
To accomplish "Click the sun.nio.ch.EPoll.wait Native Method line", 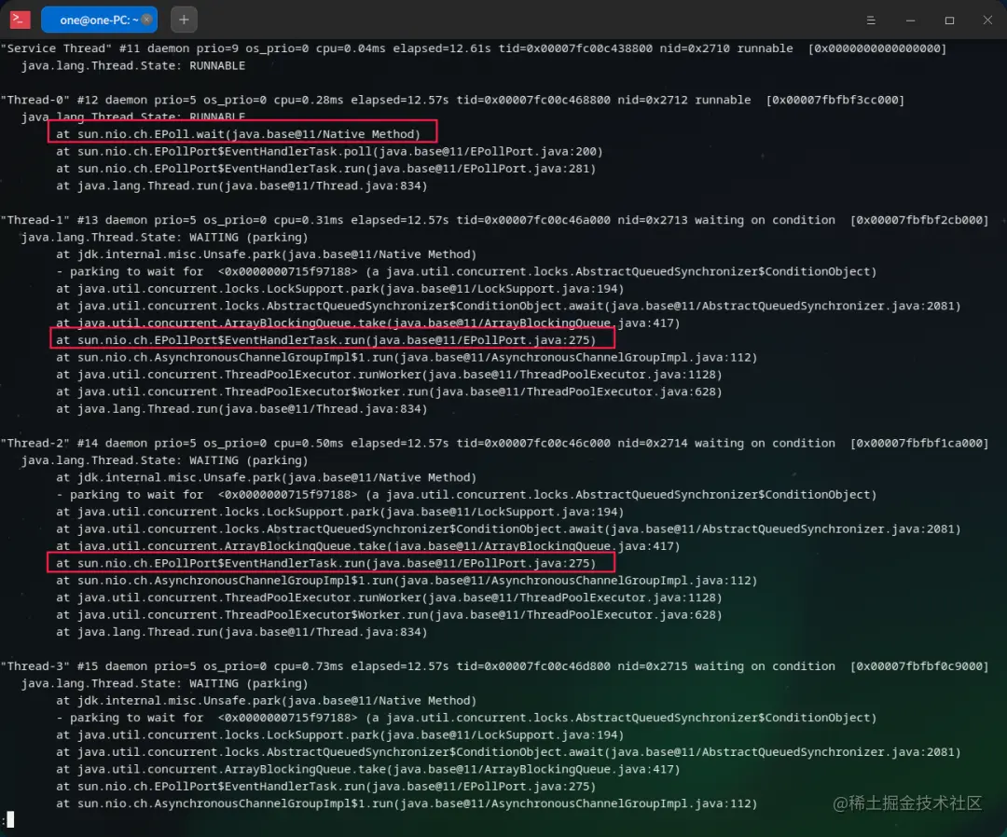I will [238, 134].
